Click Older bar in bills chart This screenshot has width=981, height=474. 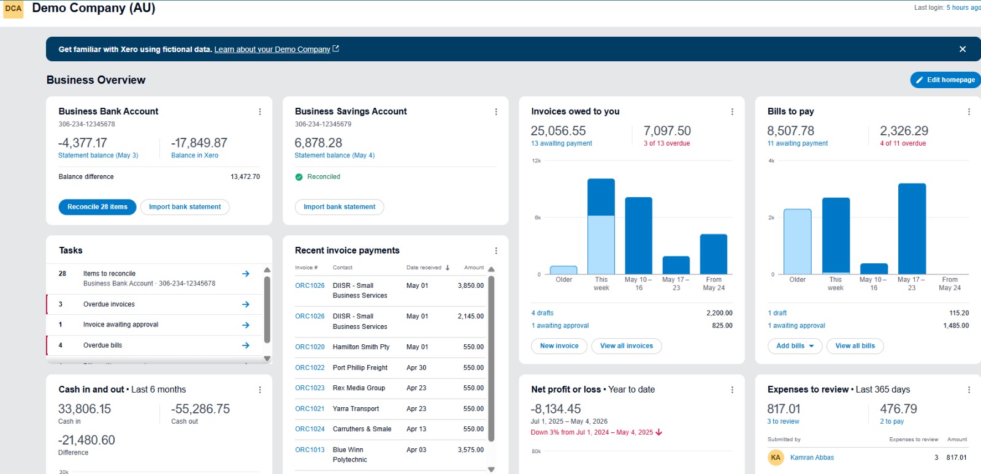(x=798, y=241)
